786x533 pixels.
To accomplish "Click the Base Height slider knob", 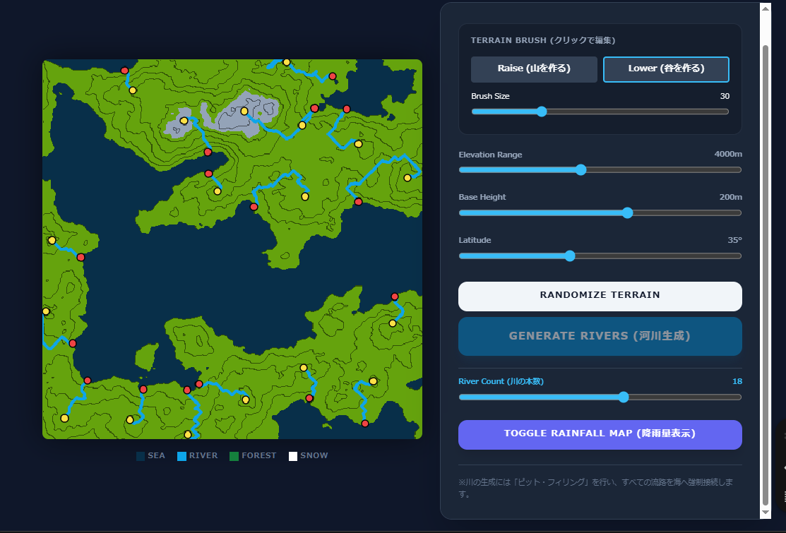I will click(627, 212).
